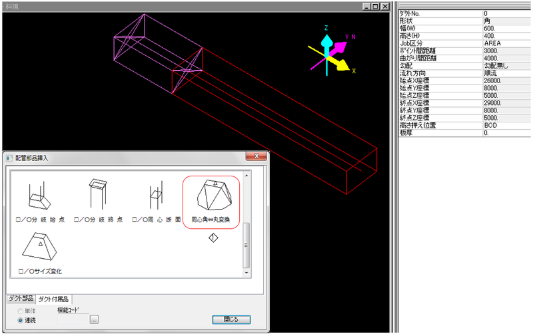Open the 形状 value cell showing 角
Image resolution: width=533 pixels, height=334 pixels.
(506, 21)
